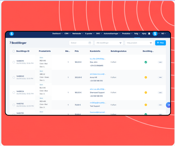The width and height of the screenshot is (175, 146).
Task: Open the Alle bestillinger dropdown
Action: click(109, 43)
